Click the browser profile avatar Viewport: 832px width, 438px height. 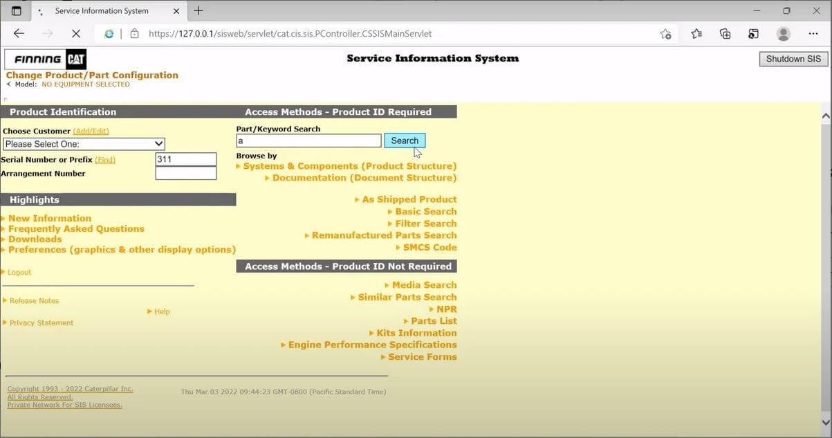pyautogui.click(x=783, y=34)
